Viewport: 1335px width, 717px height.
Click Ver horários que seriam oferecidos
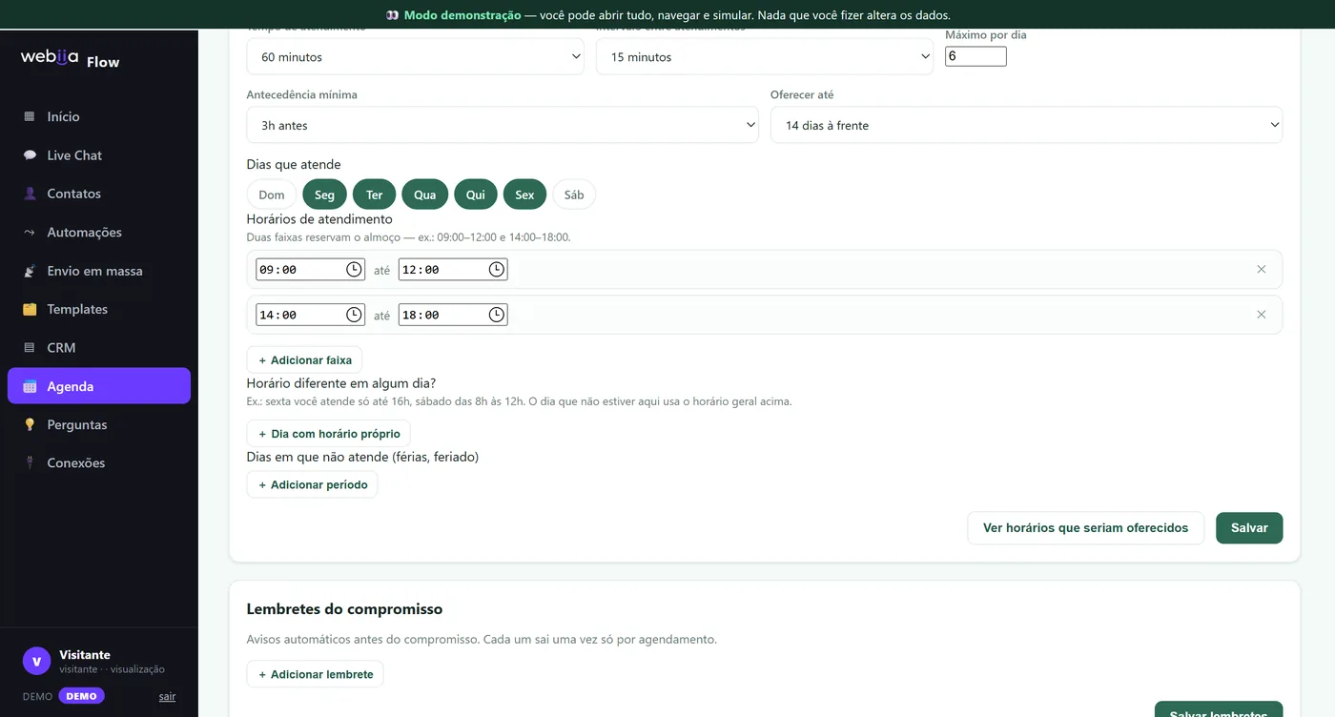click(1085, 528)
